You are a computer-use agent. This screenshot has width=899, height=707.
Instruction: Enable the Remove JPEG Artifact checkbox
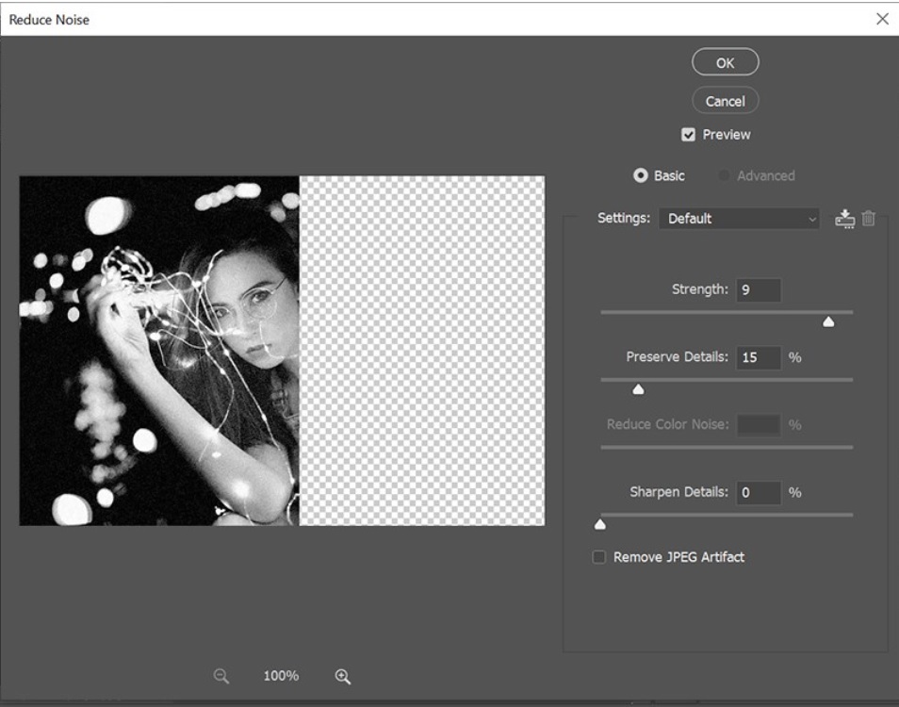(598, 557)
